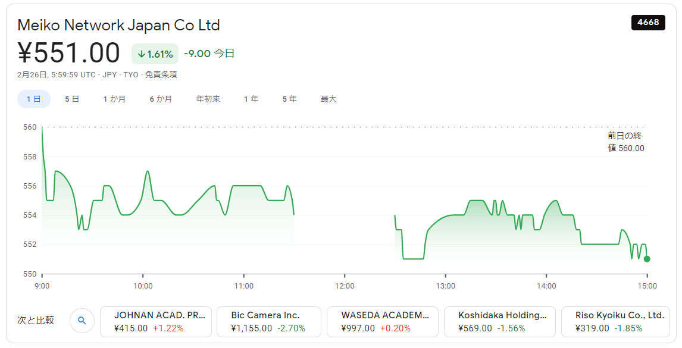Open the 6か月 chart range
Screen dimensions: 682x348
(161, 99)
